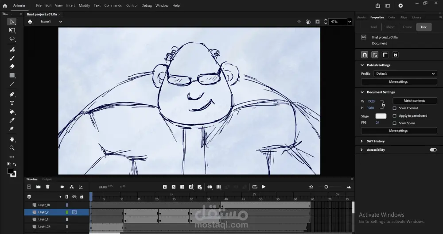Click the Insert Blank Keyframe icon
Image resolution: width=443 pixels, height=234 pixels.
[x=174, y=187]
